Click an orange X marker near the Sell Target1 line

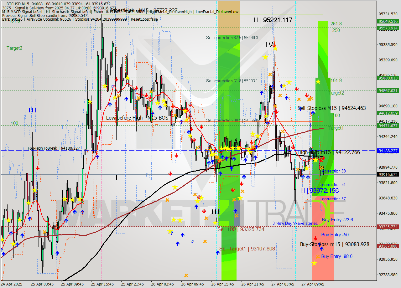point(205,241)
